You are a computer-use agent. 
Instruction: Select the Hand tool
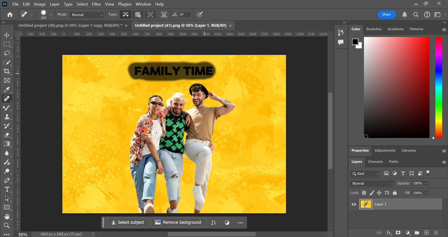point(7,216)
